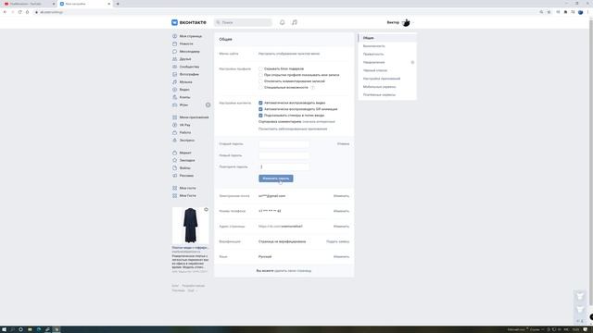Viewport: 593px width, 333px height.
Task: Click the delete your page link
Action: pos(293,271)
